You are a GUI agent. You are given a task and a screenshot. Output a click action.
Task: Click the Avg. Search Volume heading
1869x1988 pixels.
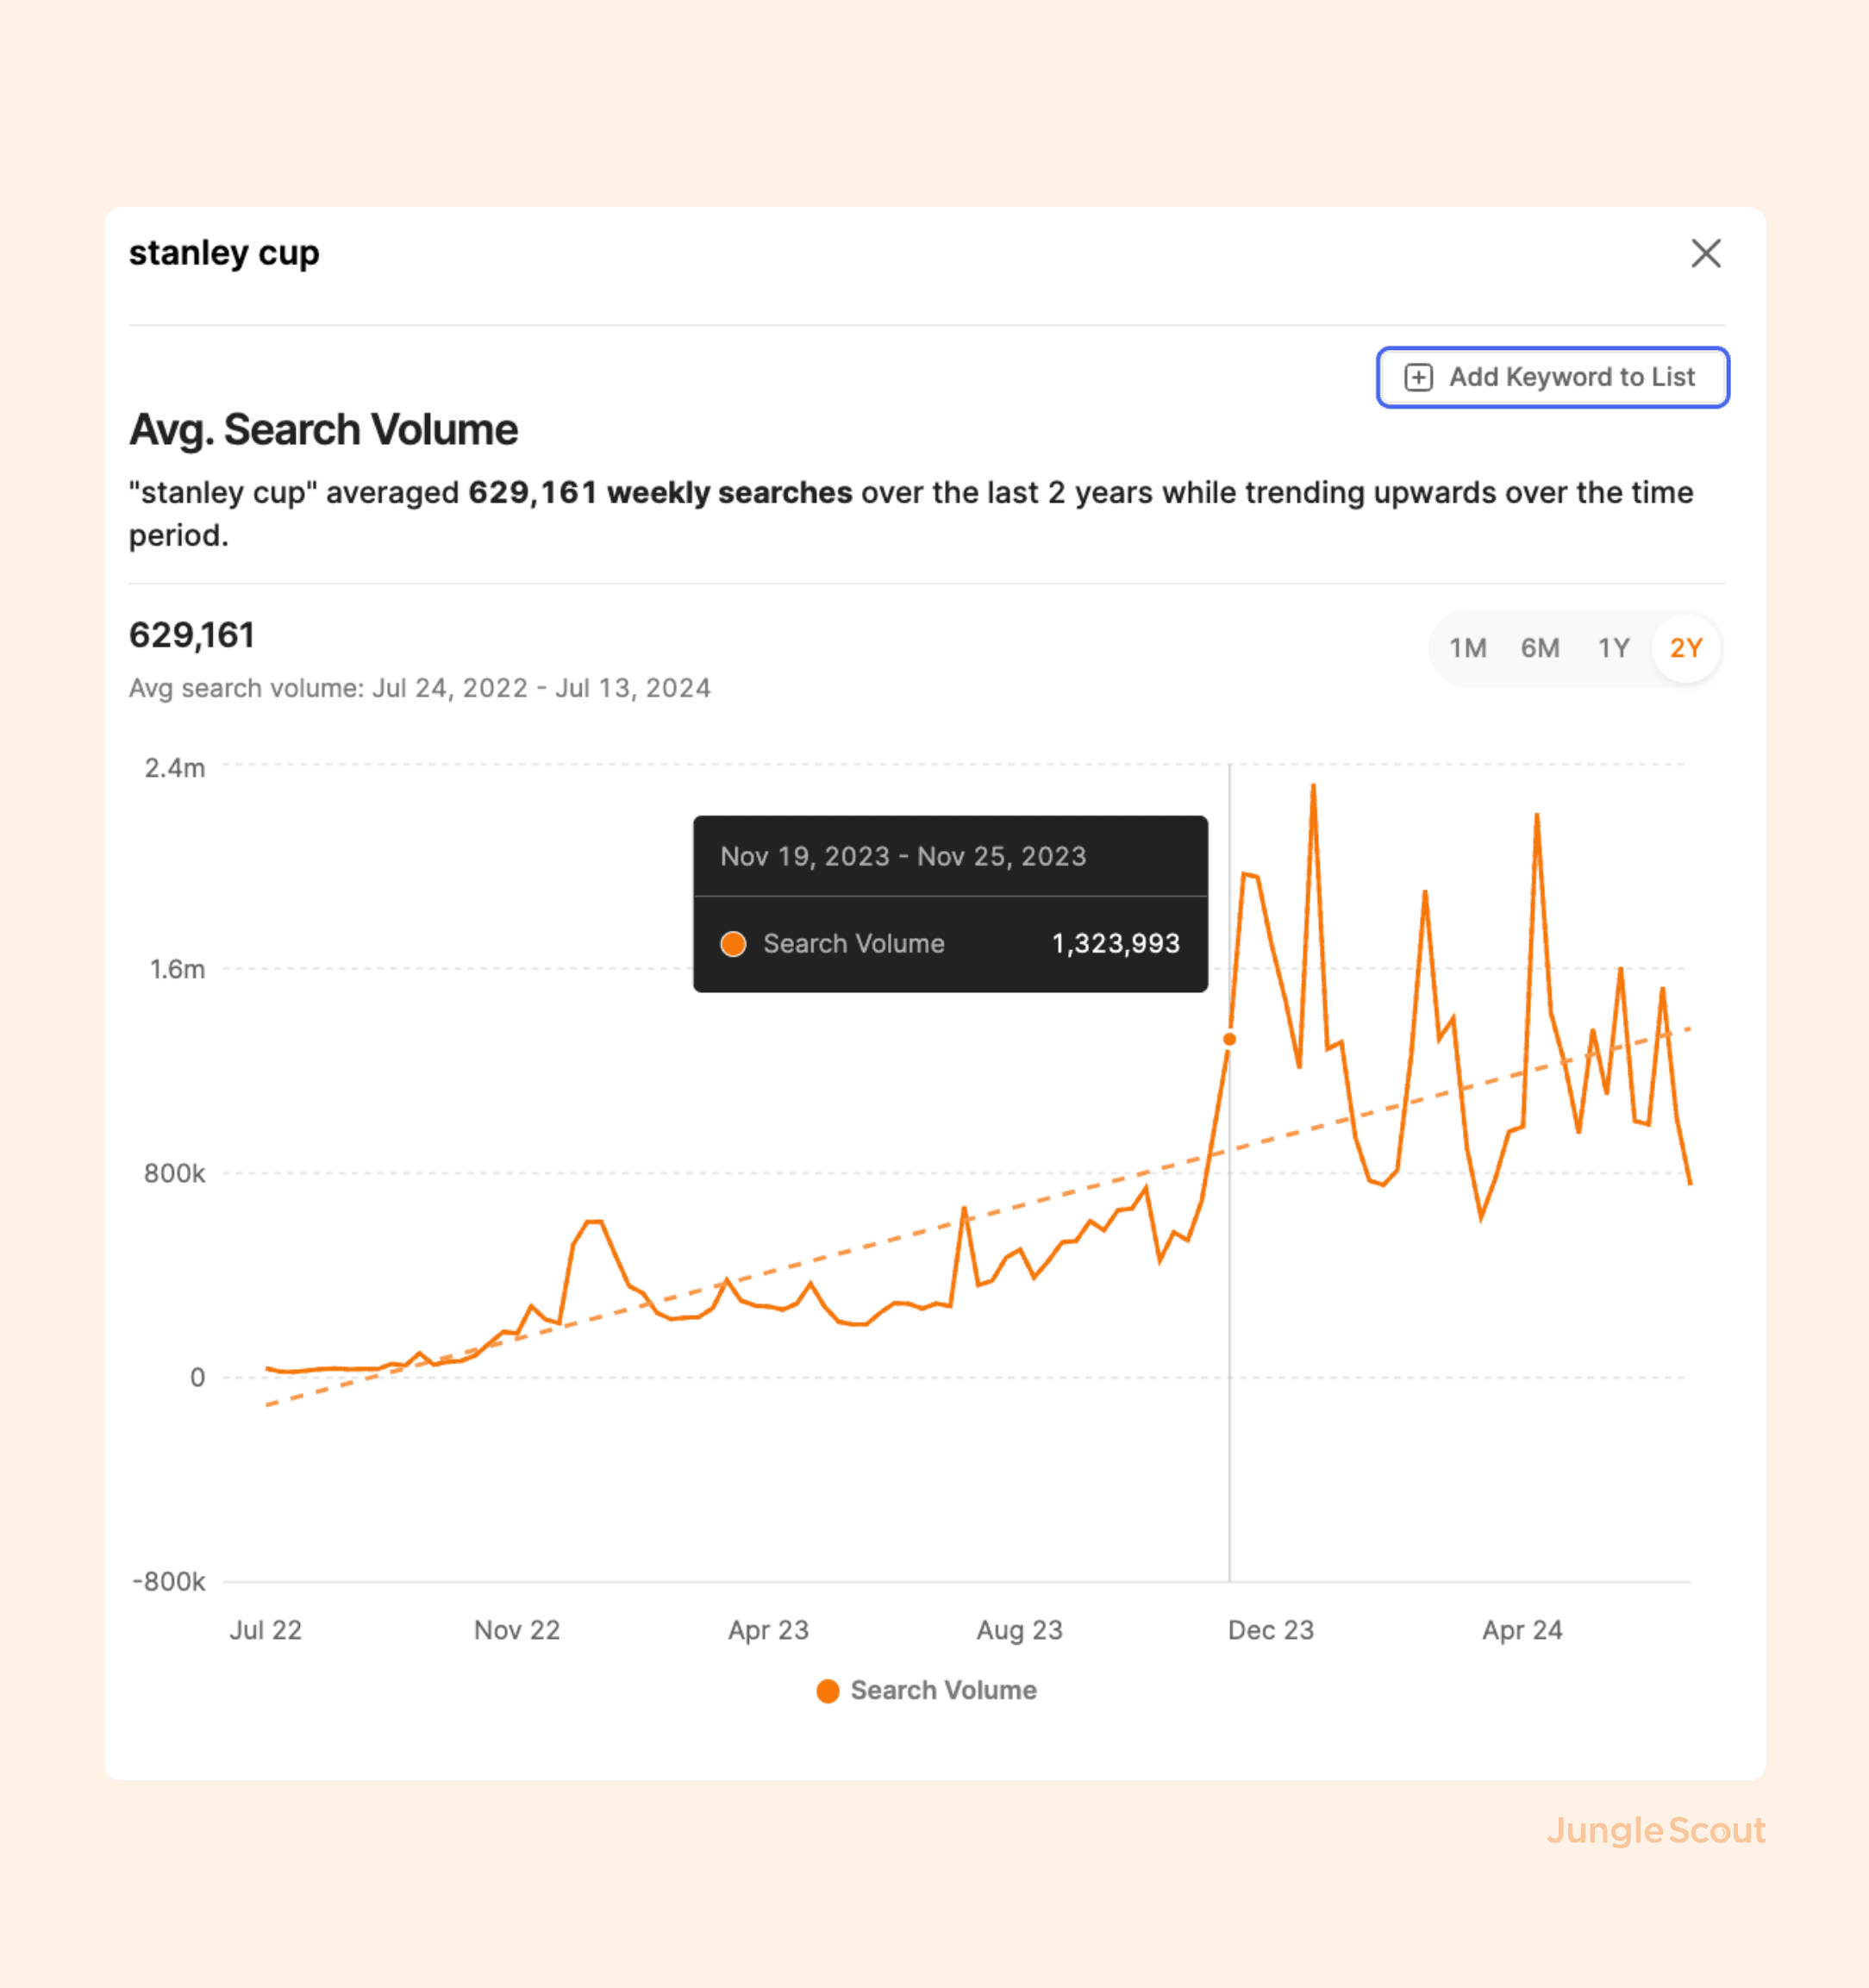pos(323,430)
